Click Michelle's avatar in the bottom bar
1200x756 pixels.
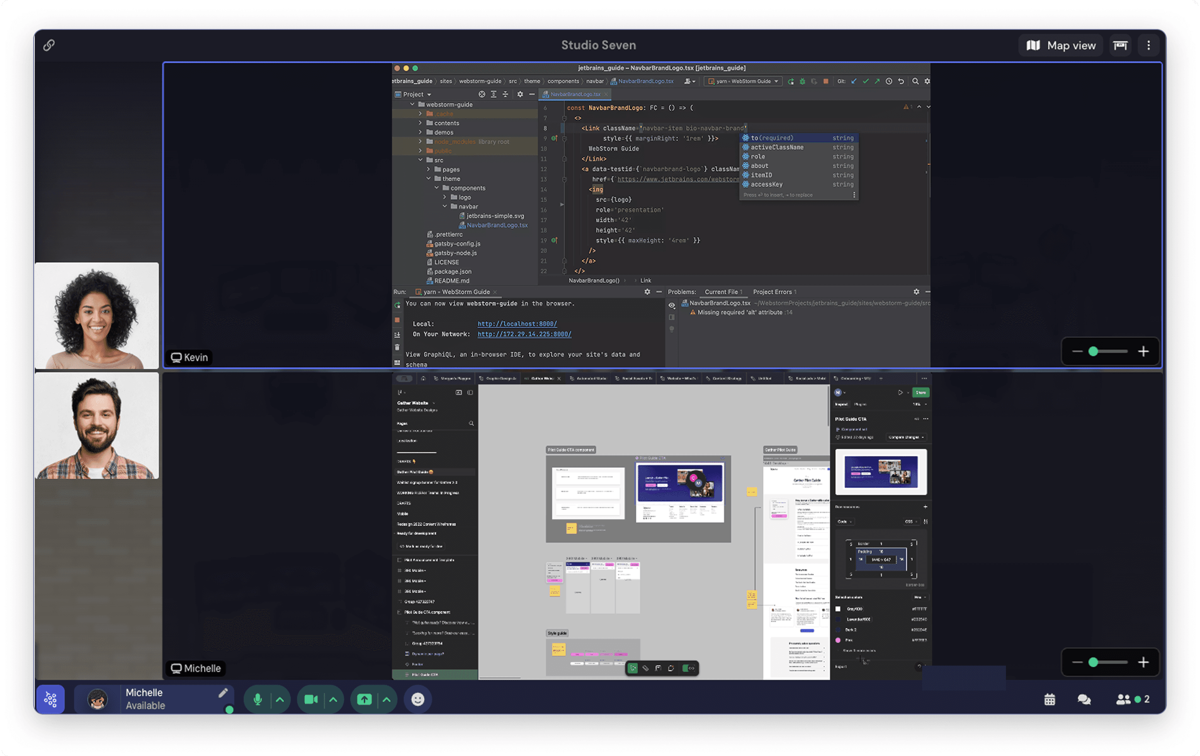tap(97, 699)
